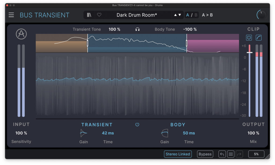
Task: Click the undo arrow icon
Action: pyautogui.click(x=222, y=154)
